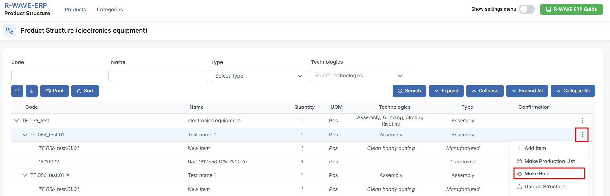Image resolution: width=610 pixels, height=196 pixels.
Task: Go to the Categories page
Action: [110, 10]
